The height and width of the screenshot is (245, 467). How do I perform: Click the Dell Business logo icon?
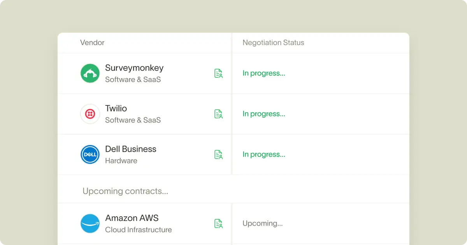click(x=90, y=154)
